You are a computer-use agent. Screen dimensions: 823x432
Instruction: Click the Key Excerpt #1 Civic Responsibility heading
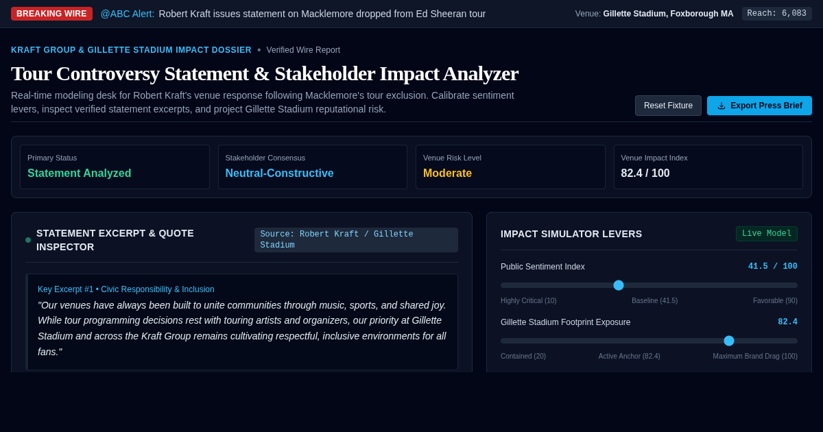pyautogui.click(x=126, y=289)
